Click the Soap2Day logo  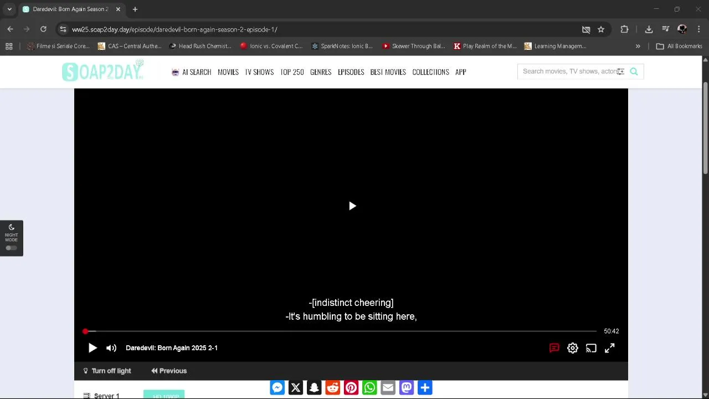(x=103, y=71)
